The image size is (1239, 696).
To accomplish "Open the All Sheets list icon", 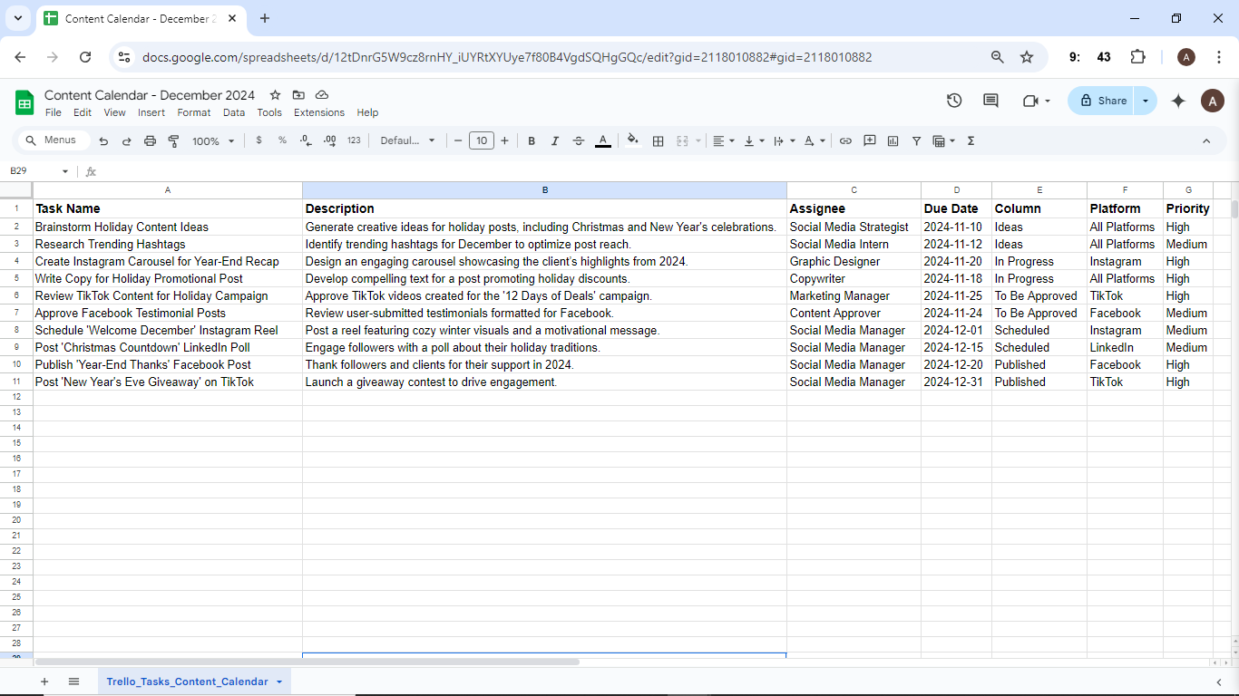I will click(x=74, y=681).
